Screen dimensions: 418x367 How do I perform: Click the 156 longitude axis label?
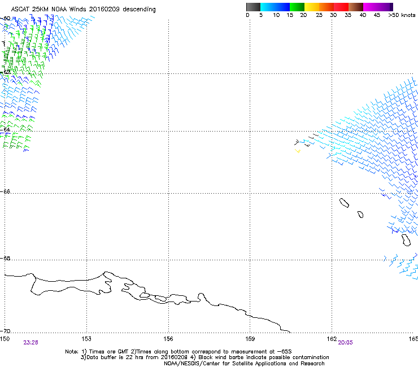click(168, 339)
